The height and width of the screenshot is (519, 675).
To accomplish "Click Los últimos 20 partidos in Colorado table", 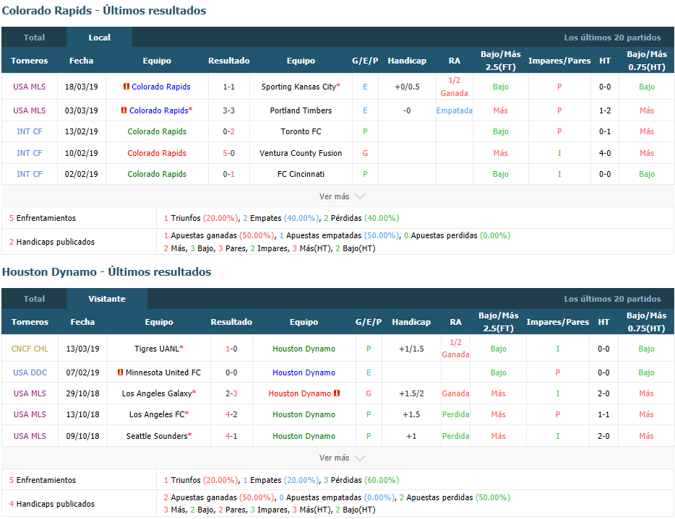I will pos(612,38).
